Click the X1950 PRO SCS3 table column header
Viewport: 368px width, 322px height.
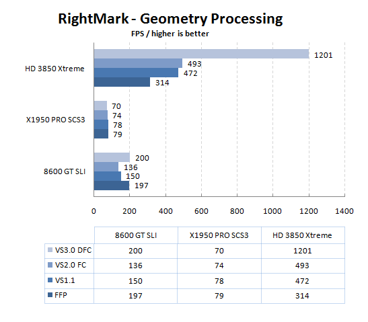[219, 235]
